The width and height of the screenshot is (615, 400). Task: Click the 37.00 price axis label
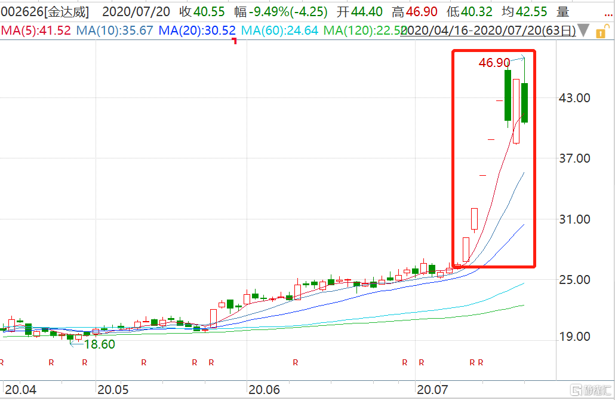coord(574,158)
